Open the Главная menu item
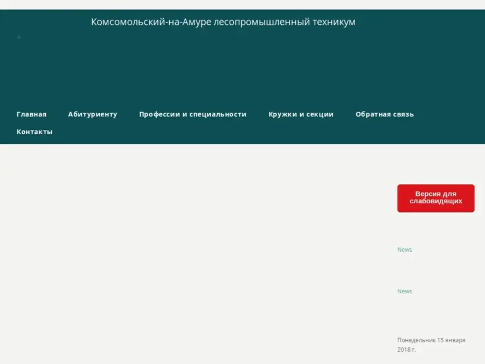 click(31, 114)
